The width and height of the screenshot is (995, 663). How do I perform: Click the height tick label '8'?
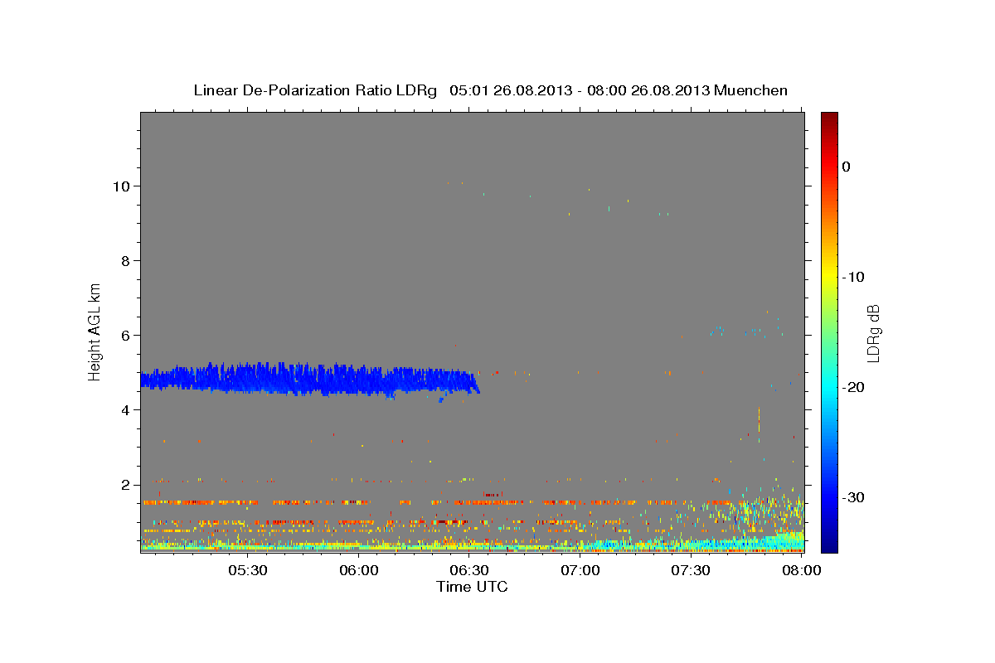[126, 260]
